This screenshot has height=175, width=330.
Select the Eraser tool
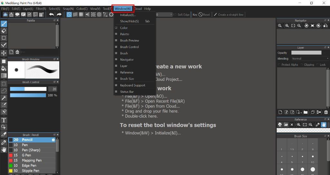tap(4, 31)
